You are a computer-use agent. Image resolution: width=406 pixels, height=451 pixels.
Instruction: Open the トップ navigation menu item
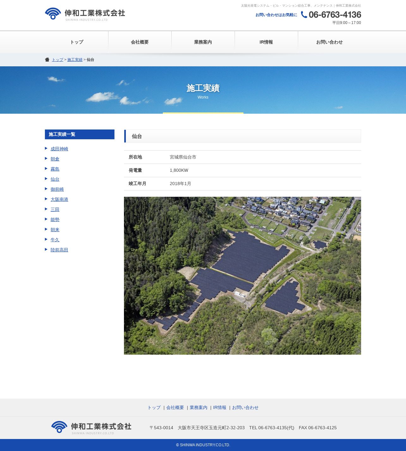tap(77, 42)
